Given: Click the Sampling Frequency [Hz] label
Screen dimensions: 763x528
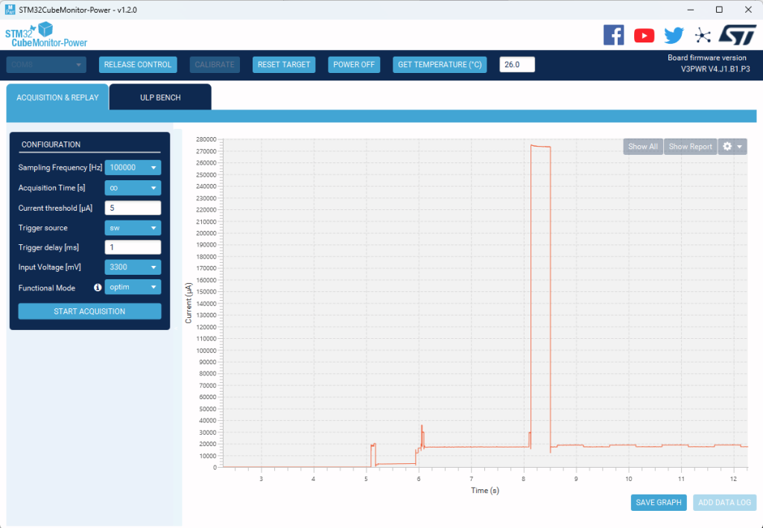Looking at the screenshot, I should (60, 168).
